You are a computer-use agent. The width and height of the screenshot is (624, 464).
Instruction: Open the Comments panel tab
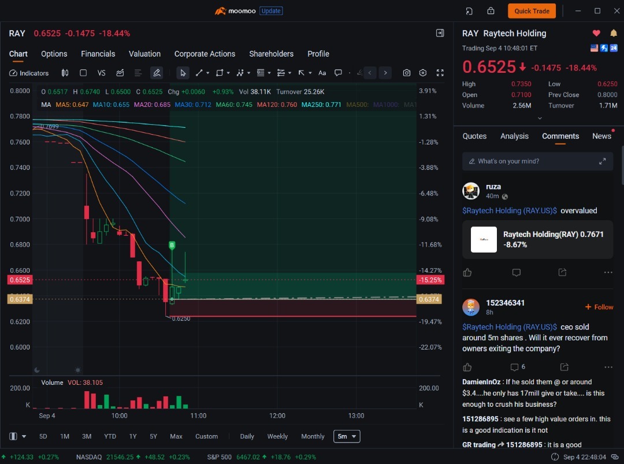click(x=560, y=136)
